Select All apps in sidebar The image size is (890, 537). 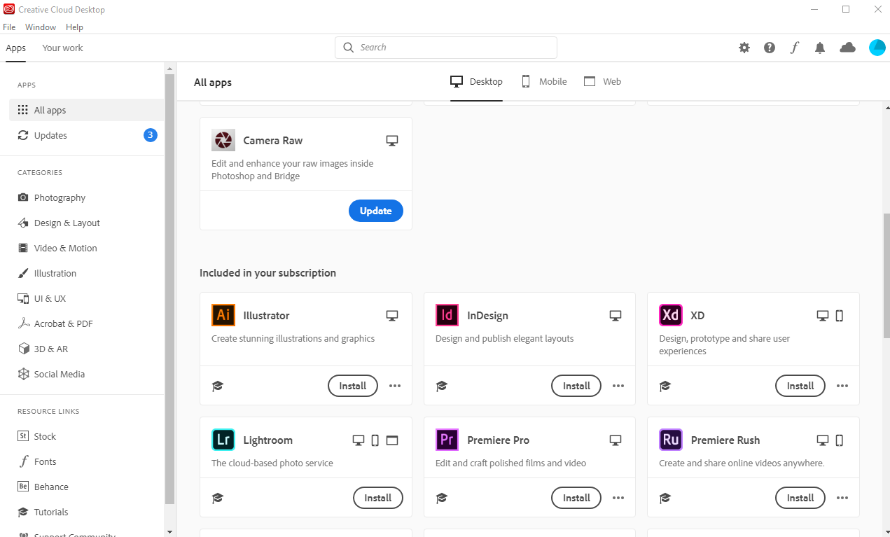point(87,110)
